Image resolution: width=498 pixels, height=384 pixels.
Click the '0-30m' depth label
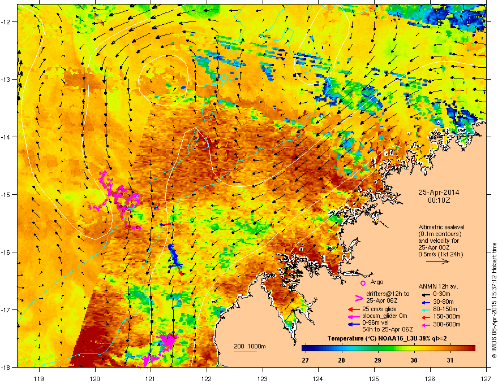pyautogui.click(x=441, y=294)
